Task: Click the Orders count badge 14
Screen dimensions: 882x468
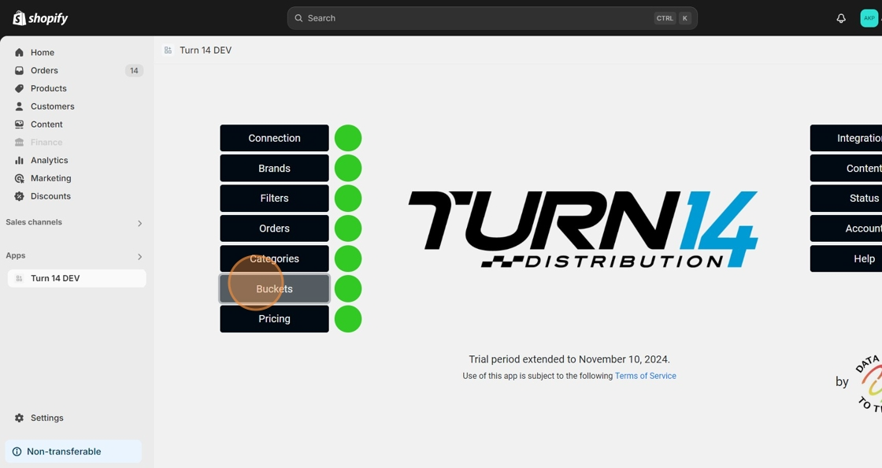Action: point(134,70)
